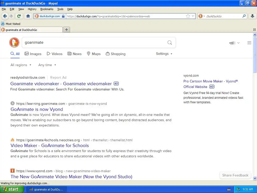257x193 pixels.
Task: Switch to Shopping results
Action: (115, 54)
